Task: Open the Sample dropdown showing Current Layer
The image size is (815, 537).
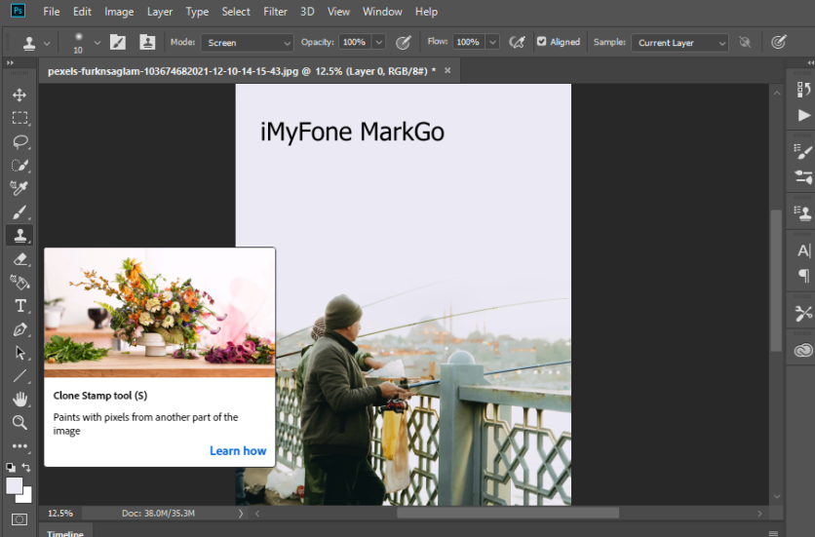Action: 679,43
